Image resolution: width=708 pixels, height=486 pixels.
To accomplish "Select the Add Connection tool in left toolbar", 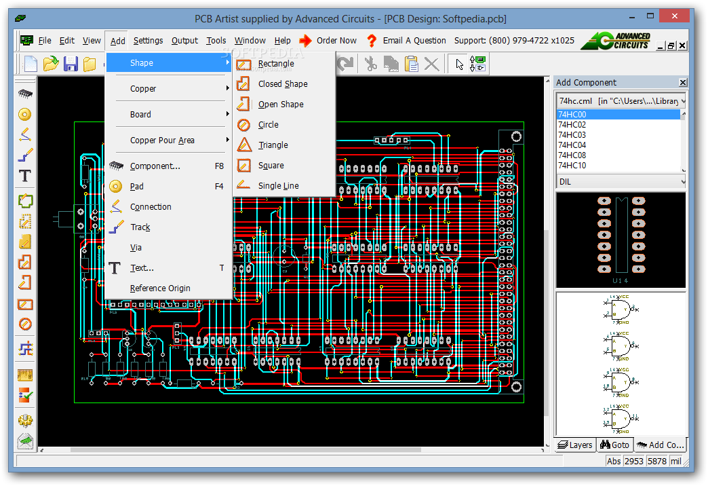I will point(25,134).
